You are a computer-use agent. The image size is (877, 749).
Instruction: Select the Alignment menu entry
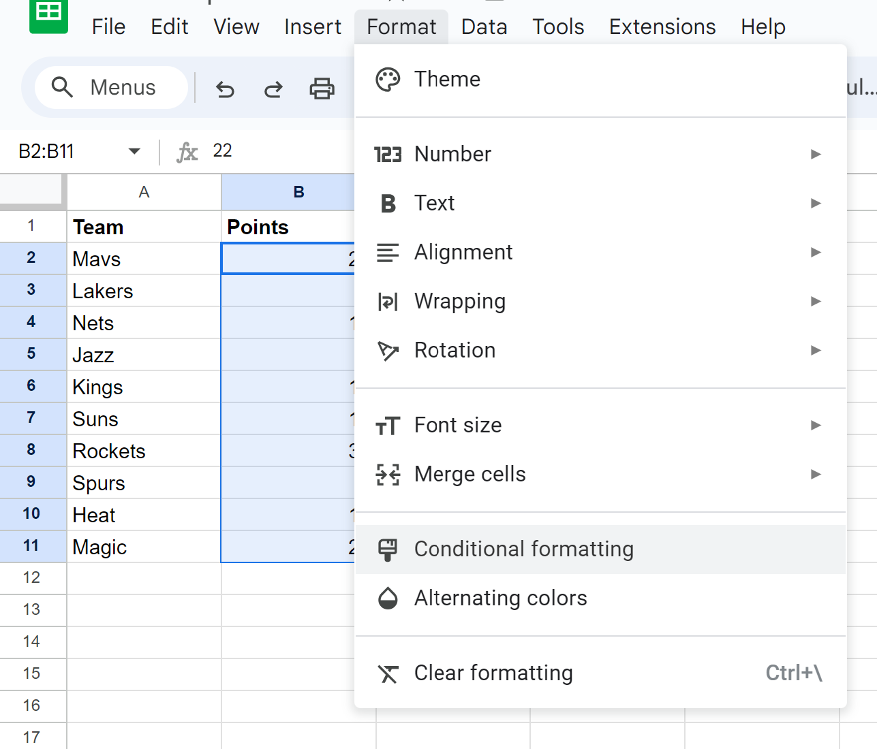[463, 253]
